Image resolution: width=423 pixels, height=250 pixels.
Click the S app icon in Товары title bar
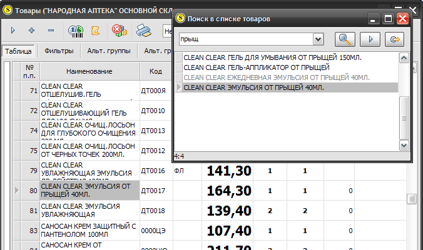(8, 10)
